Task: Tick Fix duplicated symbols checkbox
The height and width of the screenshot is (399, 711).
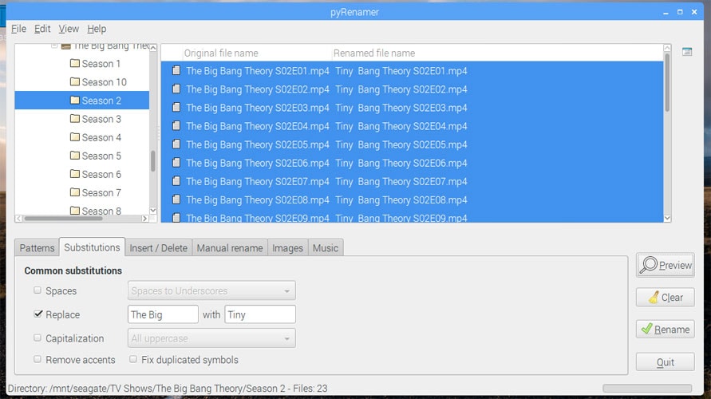Action: click(132, 359)
